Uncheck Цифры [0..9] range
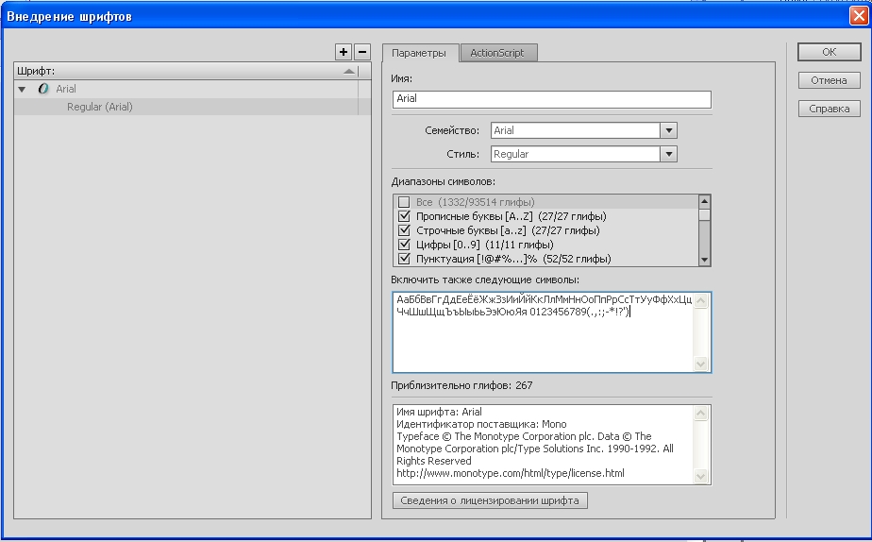This screenshot has height=542, width=872. [x=404, y=245]
